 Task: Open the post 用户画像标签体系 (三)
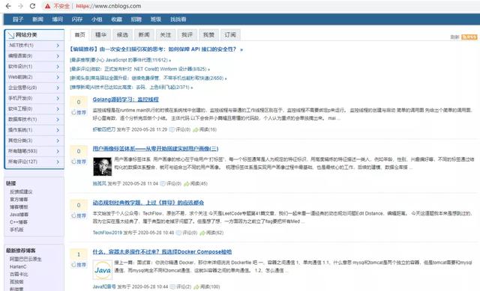coord(155,149)
